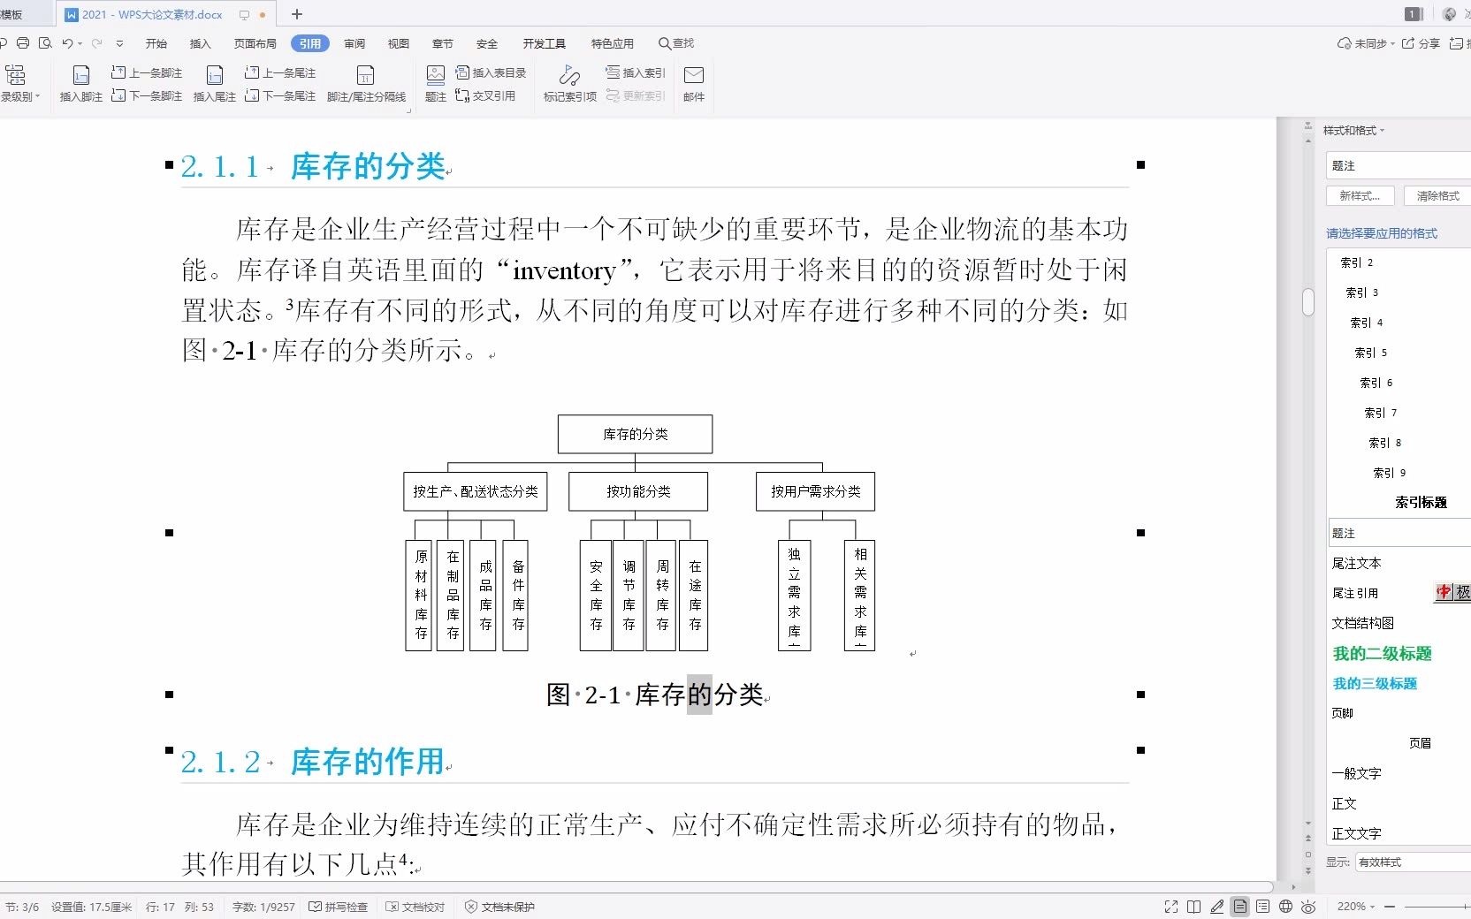The image size is (1471, 919).
Task: Click the Insert Endnote icon
Action: (x=214, y=84)
